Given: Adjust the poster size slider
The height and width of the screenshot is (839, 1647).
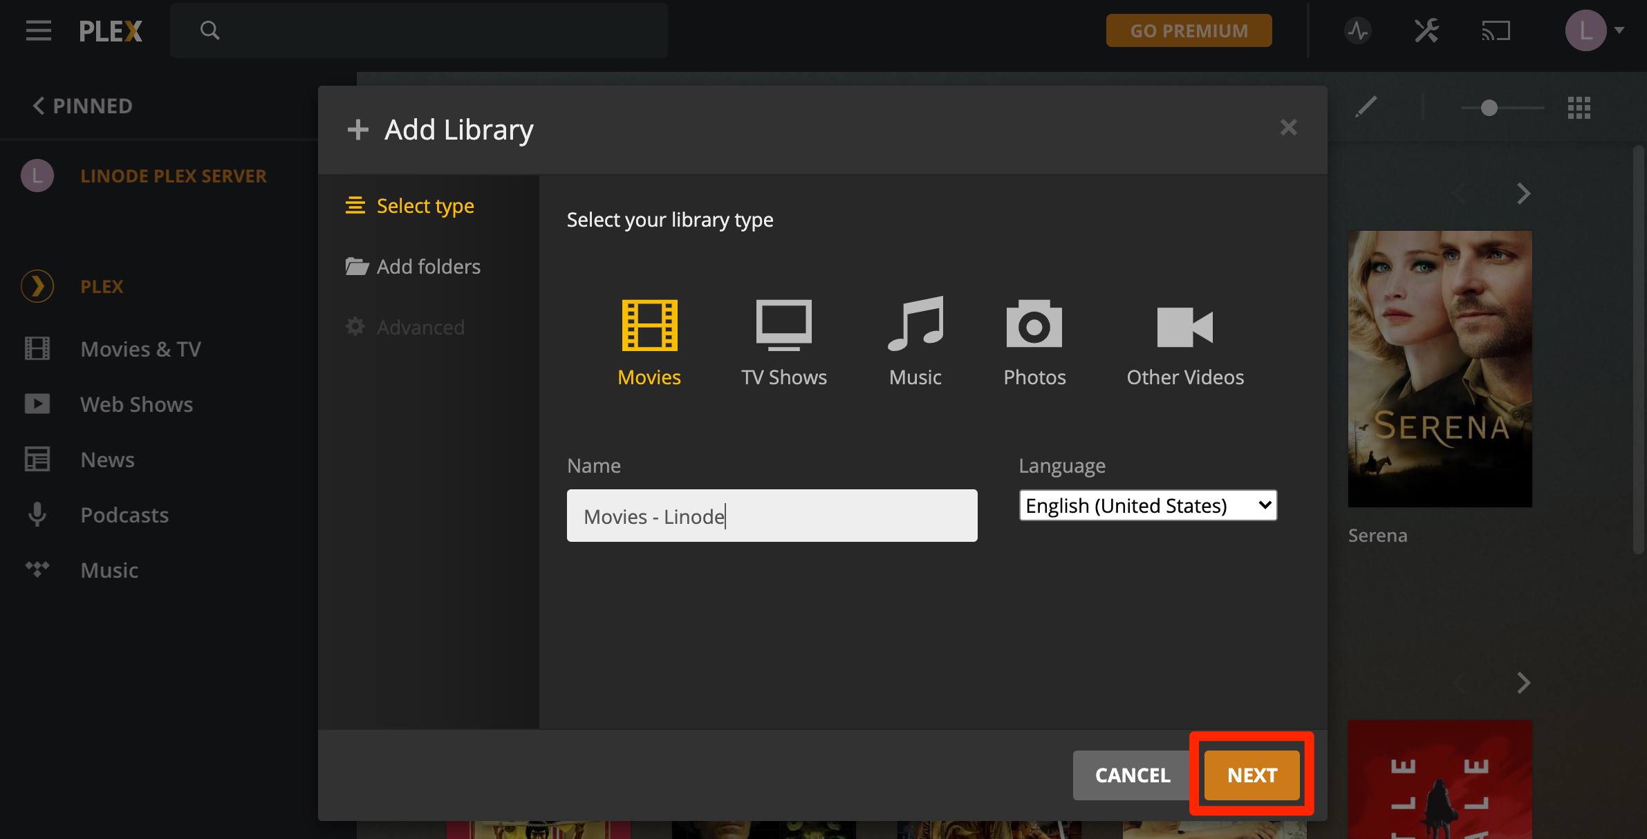Looking at the screenshot, I should point(1488,108).
